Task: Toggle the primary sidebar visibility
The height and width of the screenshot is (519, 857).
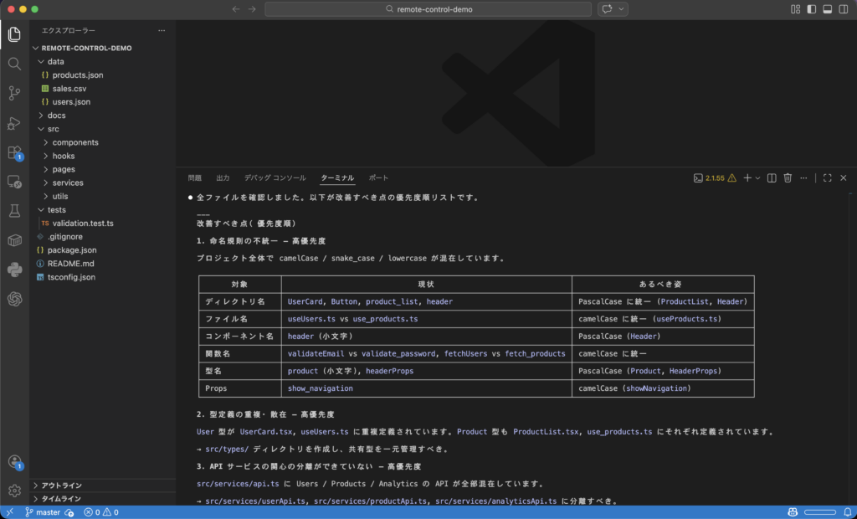Action: [x=811, y=9]
